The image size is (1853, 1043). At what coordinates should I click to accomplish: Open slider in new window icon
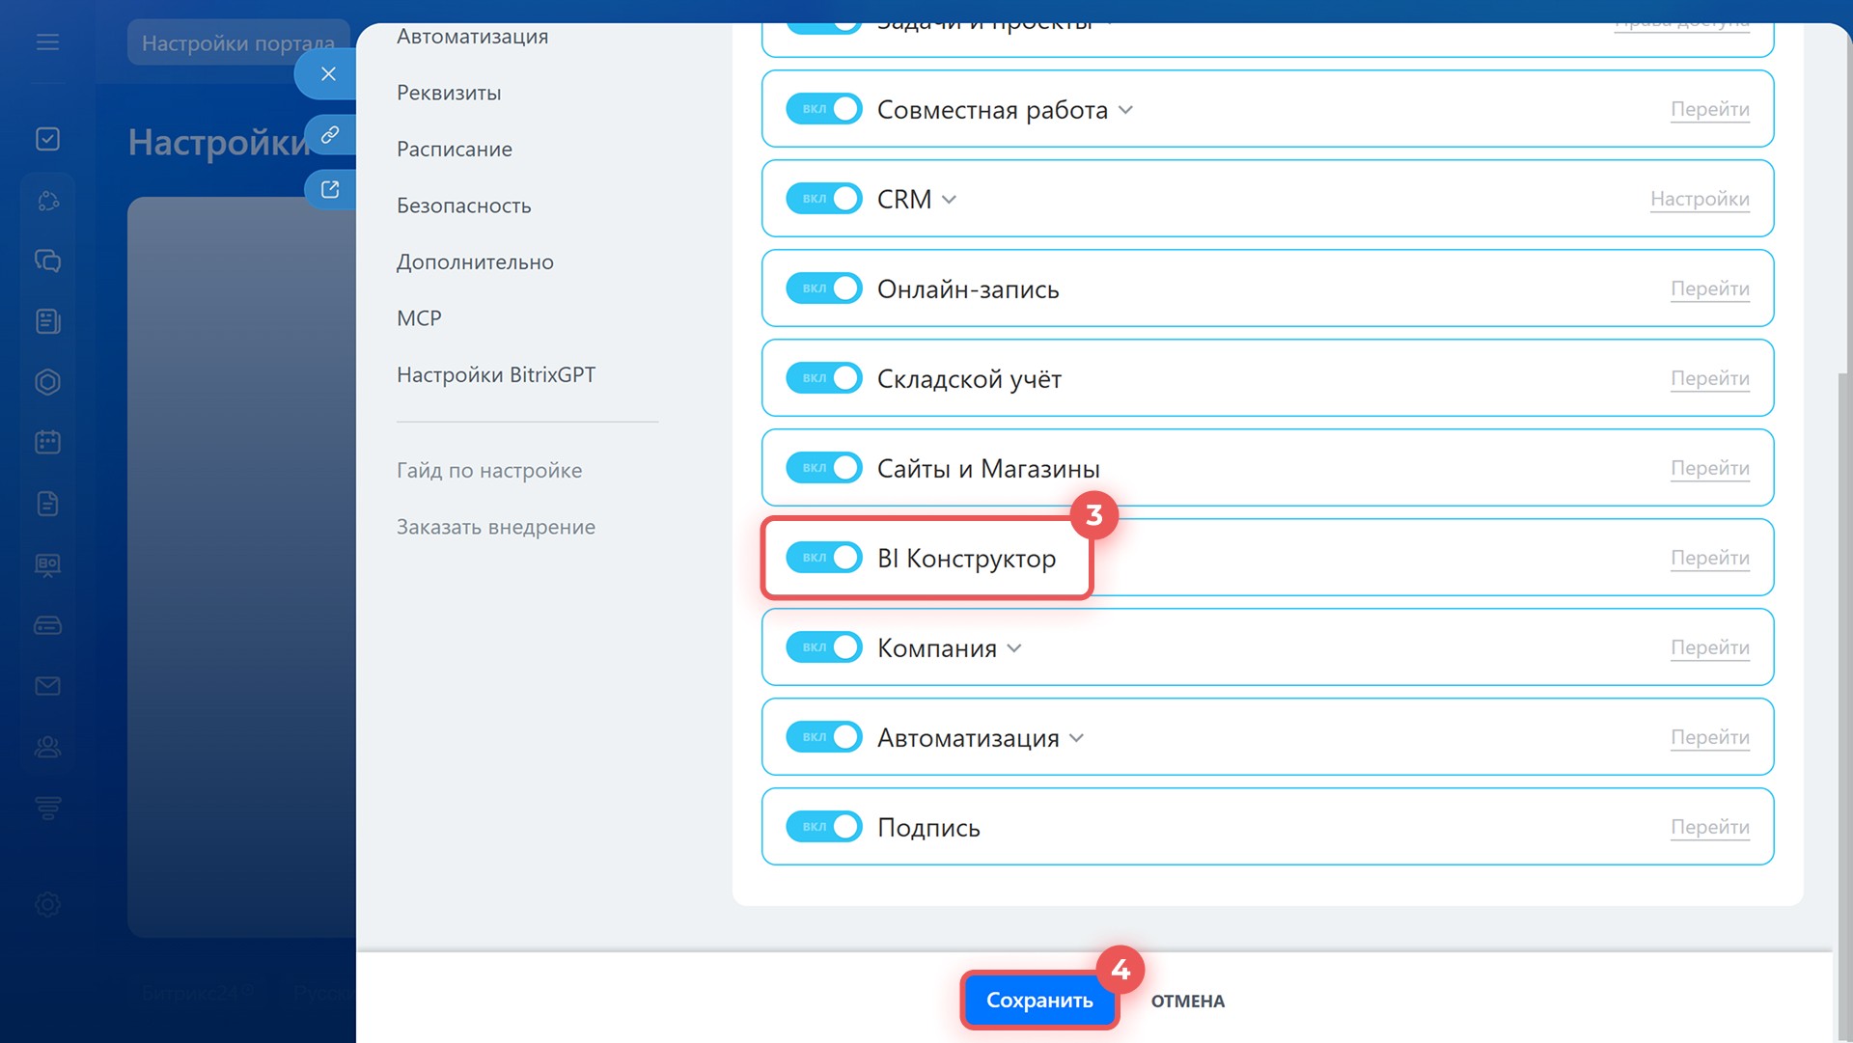coord(330,189)
